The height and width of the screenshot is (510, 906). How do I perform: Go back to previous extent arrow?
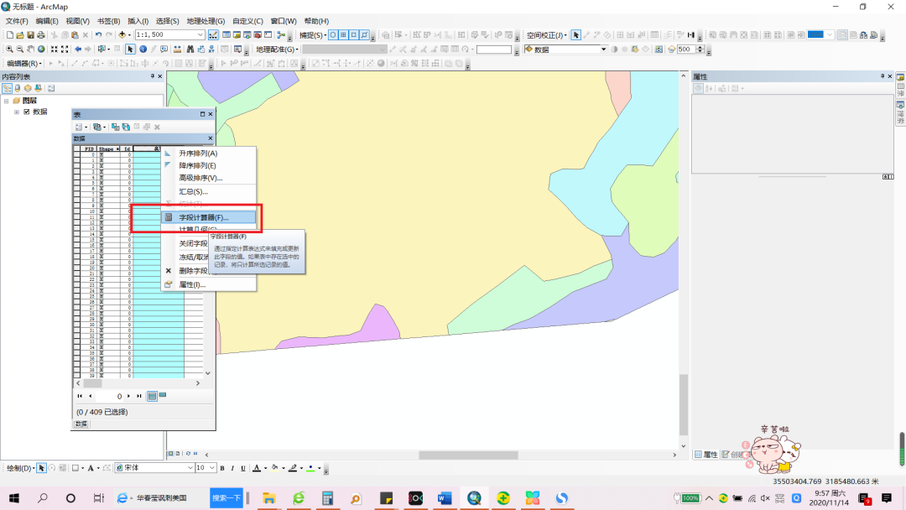tap(78, 49)
